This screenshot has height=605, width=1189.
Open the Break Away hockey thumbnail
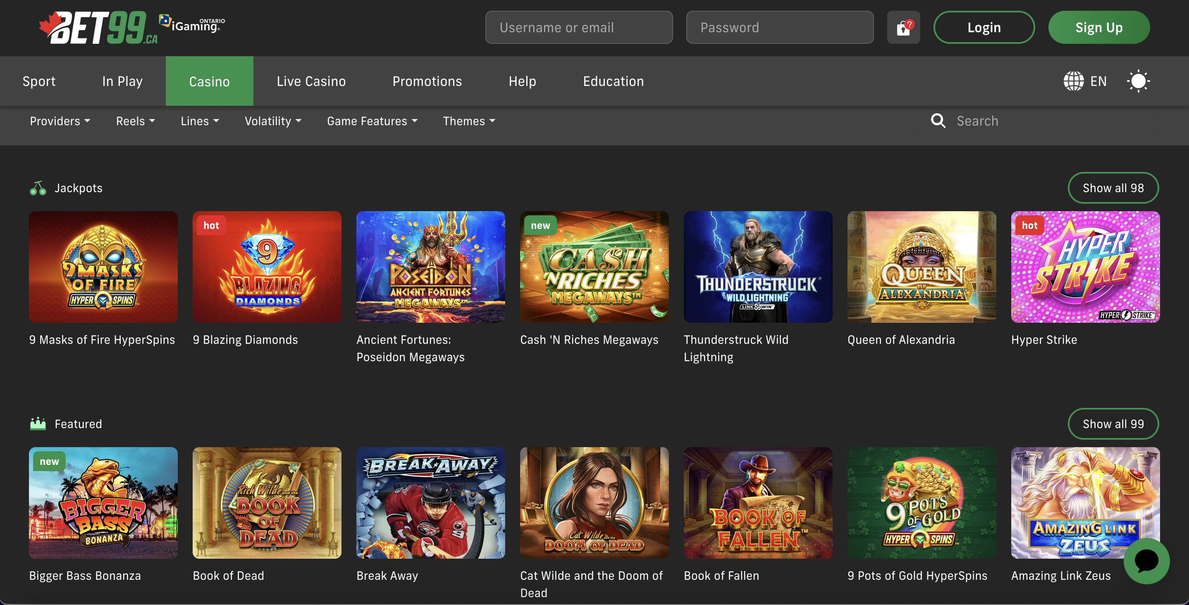click(431, 503)
